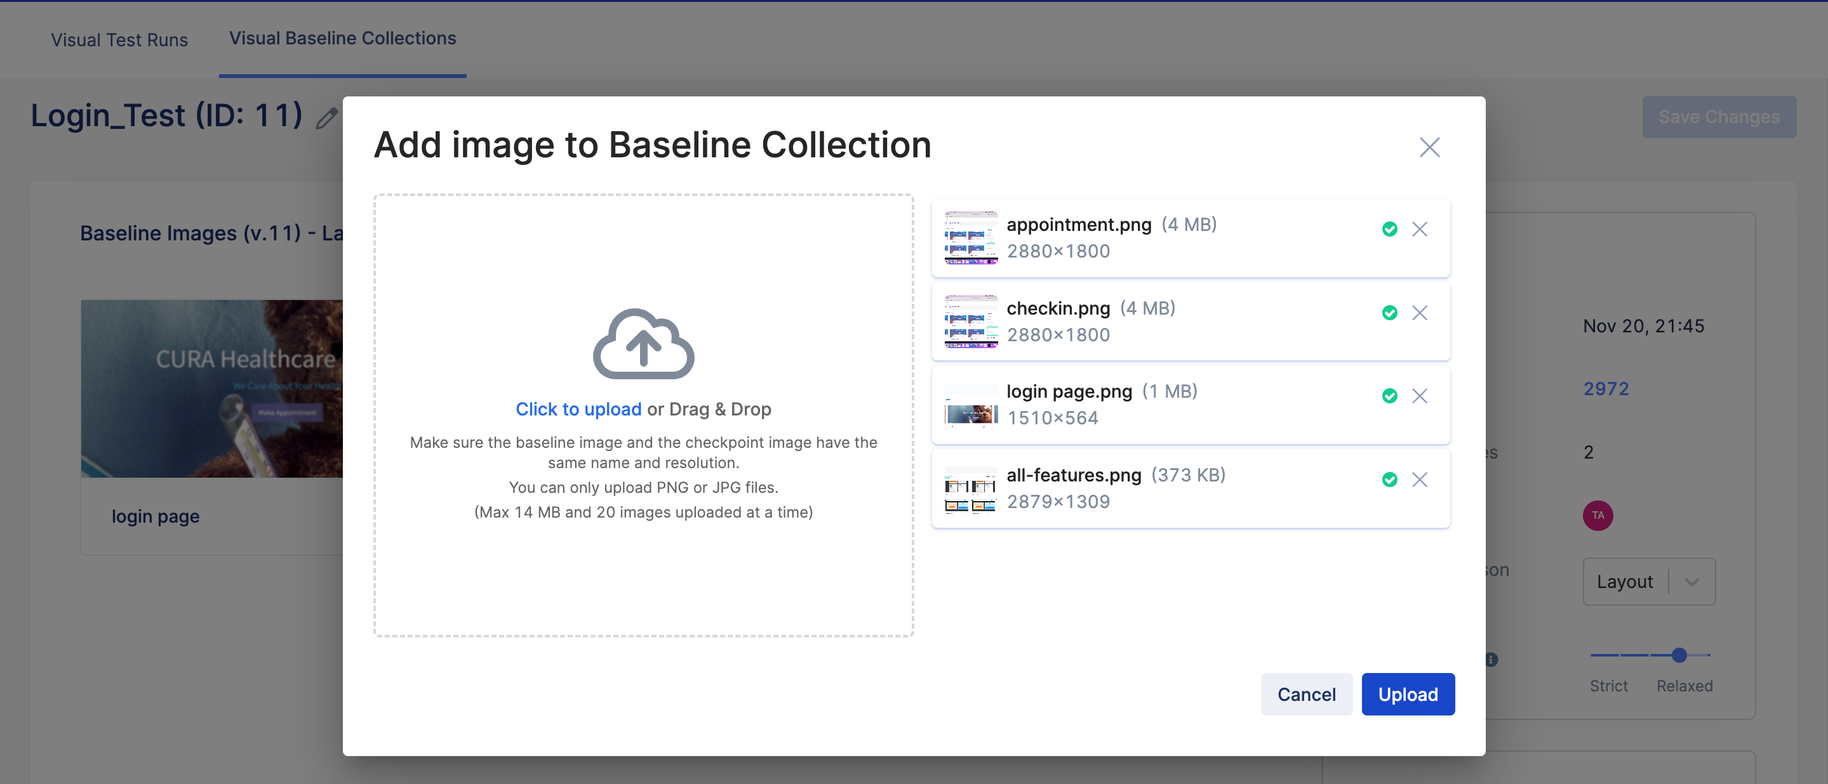This screenshot has width=1828, height=784.
Task: Click the cloud upload icon
Action: tap(643, 344)
